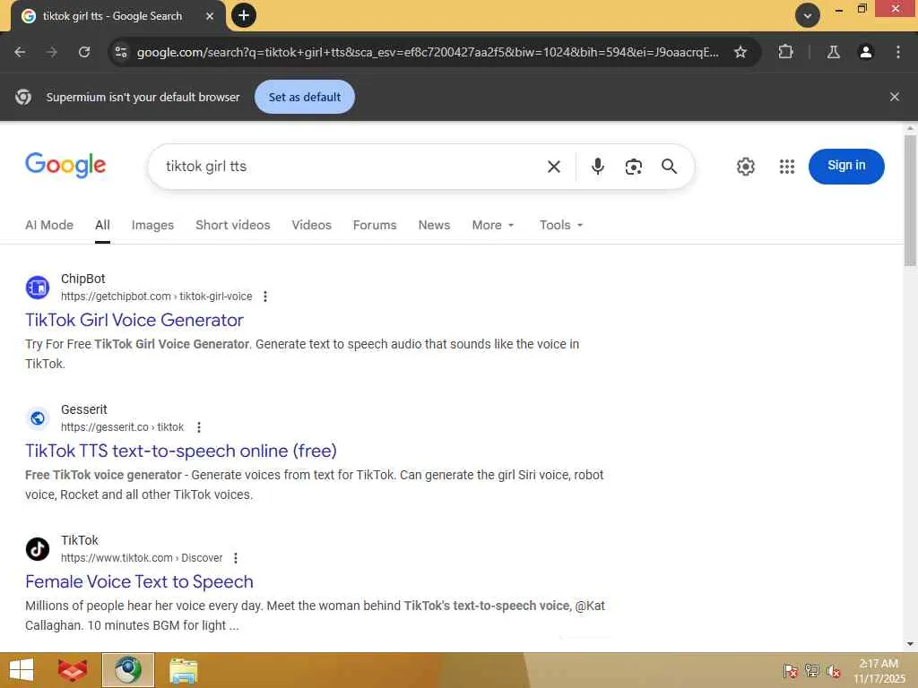The width and height of the screenshot is (918, 688).
Task: Open the Google apps grid
Action: (787, 167)
